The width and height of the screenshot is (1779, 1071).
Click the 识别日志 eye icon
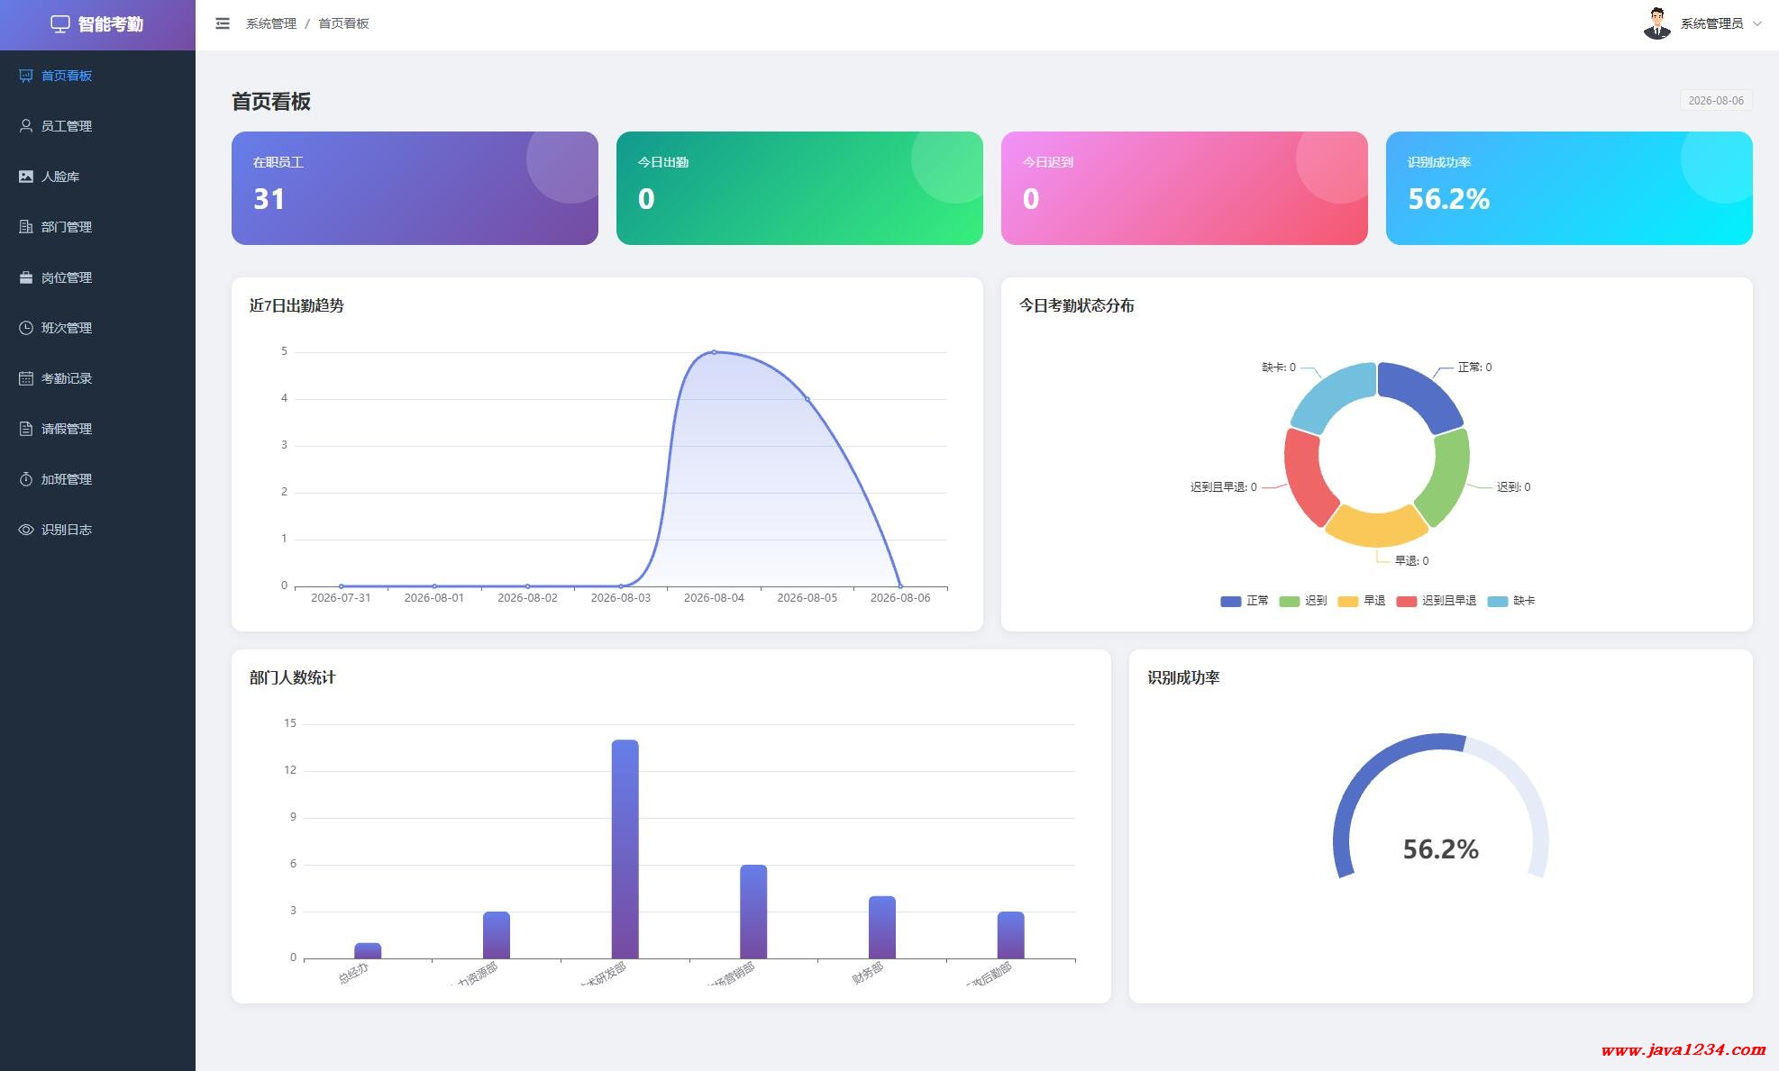click(x=26, y=530)
